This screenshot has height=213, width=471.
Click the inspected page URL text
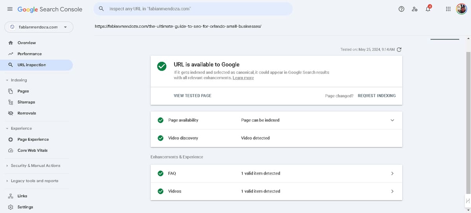178,26
